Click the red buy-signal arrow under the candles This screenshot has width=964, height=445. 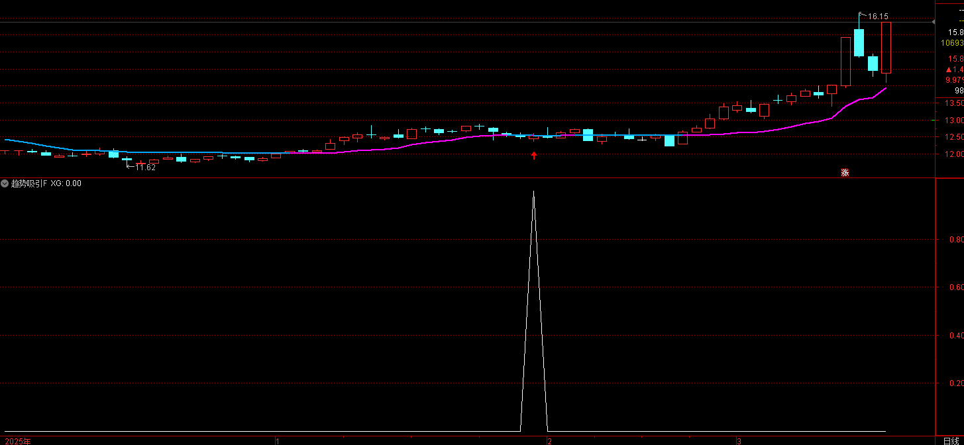534,156
